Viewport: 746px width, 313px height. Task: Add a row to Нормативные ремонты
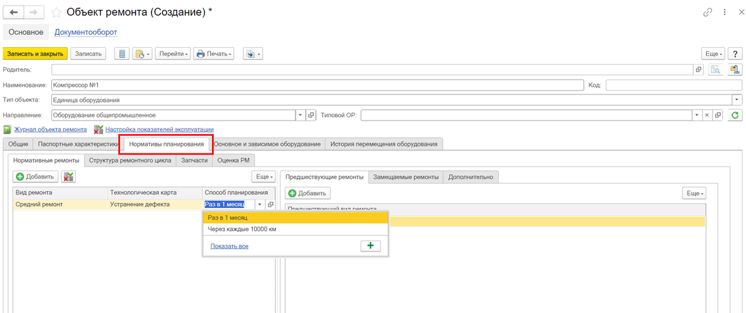pyautogui.click(x=36, y=177)
